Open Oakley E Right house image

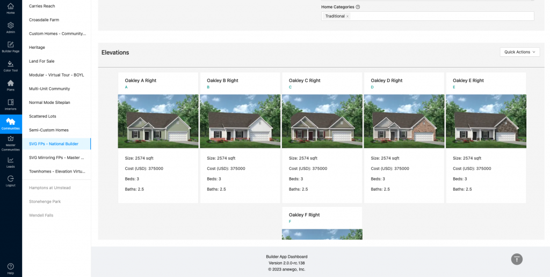pyautogui.click(x=486, y=121)
